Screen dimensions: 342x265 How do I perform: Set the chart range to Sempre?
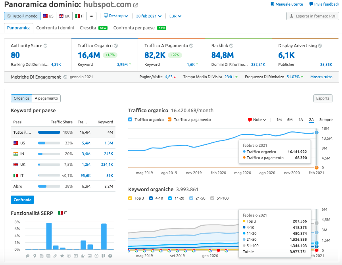326,120
